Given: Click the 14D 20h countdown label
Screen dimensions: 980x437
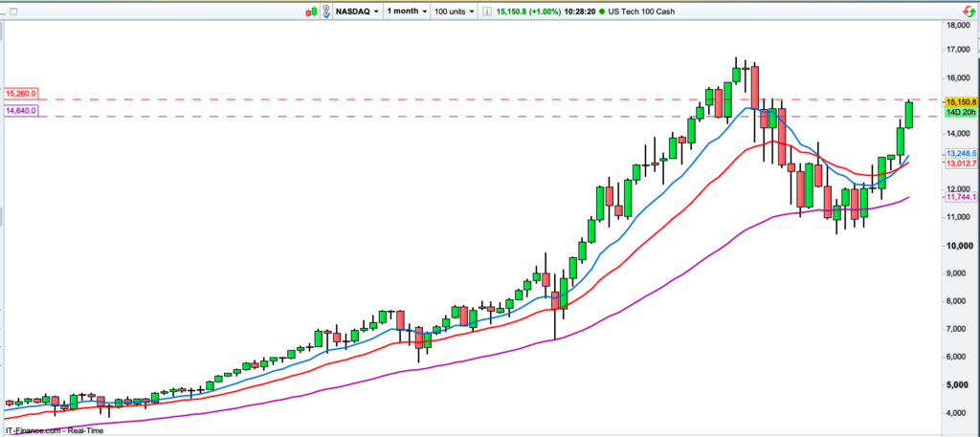Looking at the screenshot, I should [x=959, y=112].
